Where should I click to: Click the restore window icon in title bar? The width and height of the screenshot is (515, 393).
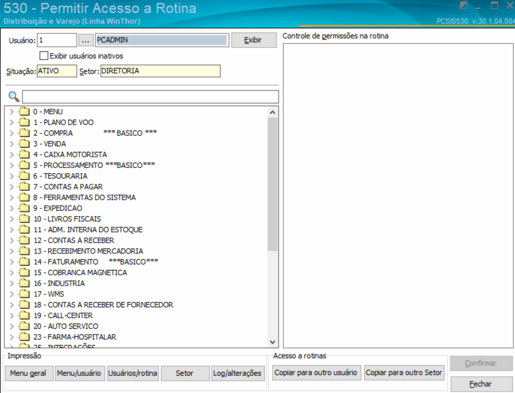(494, 5)
